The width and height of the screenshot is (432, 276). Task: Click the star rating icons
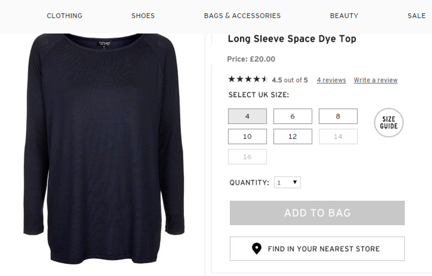[248, 79]
